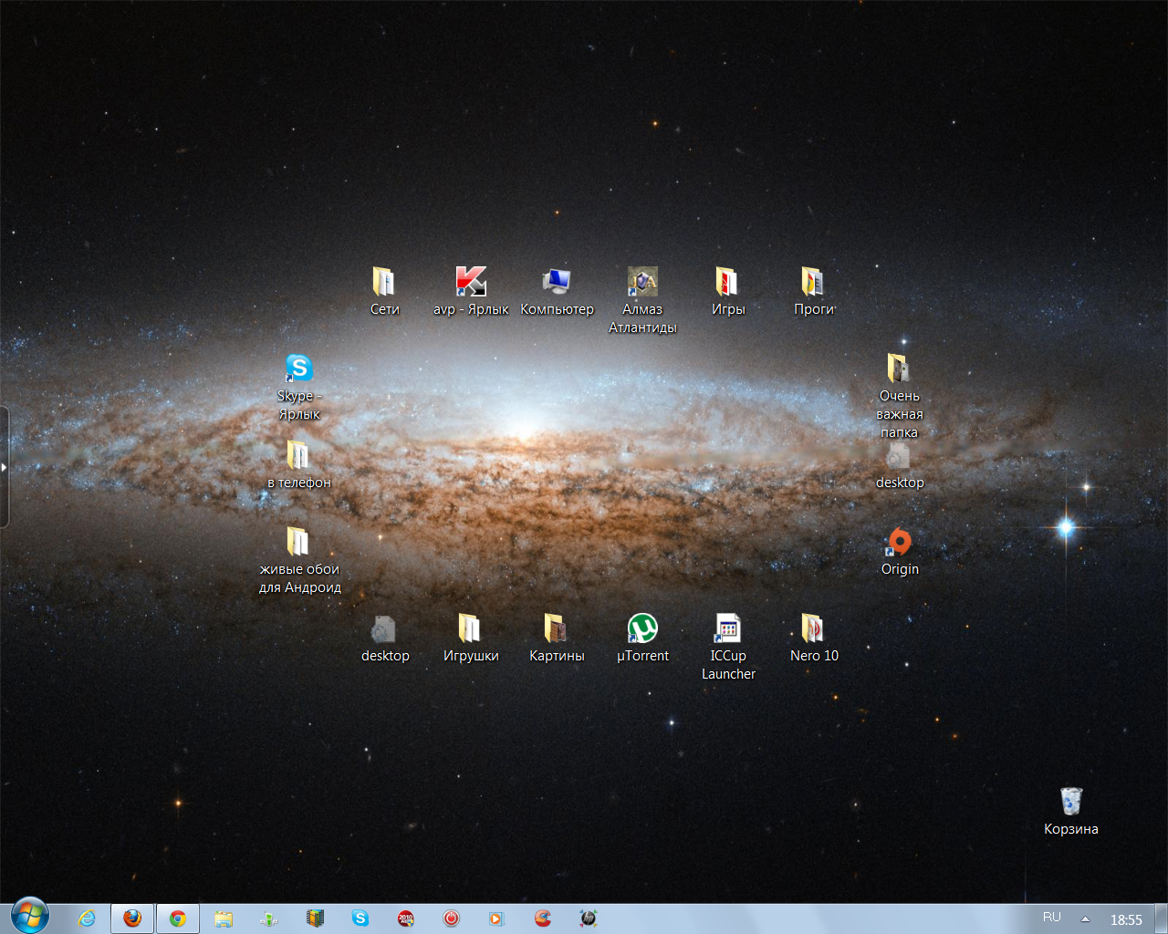1168x934 pixels.
Task: Open the µTorrent desktop icon
Action: click(642, 628)
